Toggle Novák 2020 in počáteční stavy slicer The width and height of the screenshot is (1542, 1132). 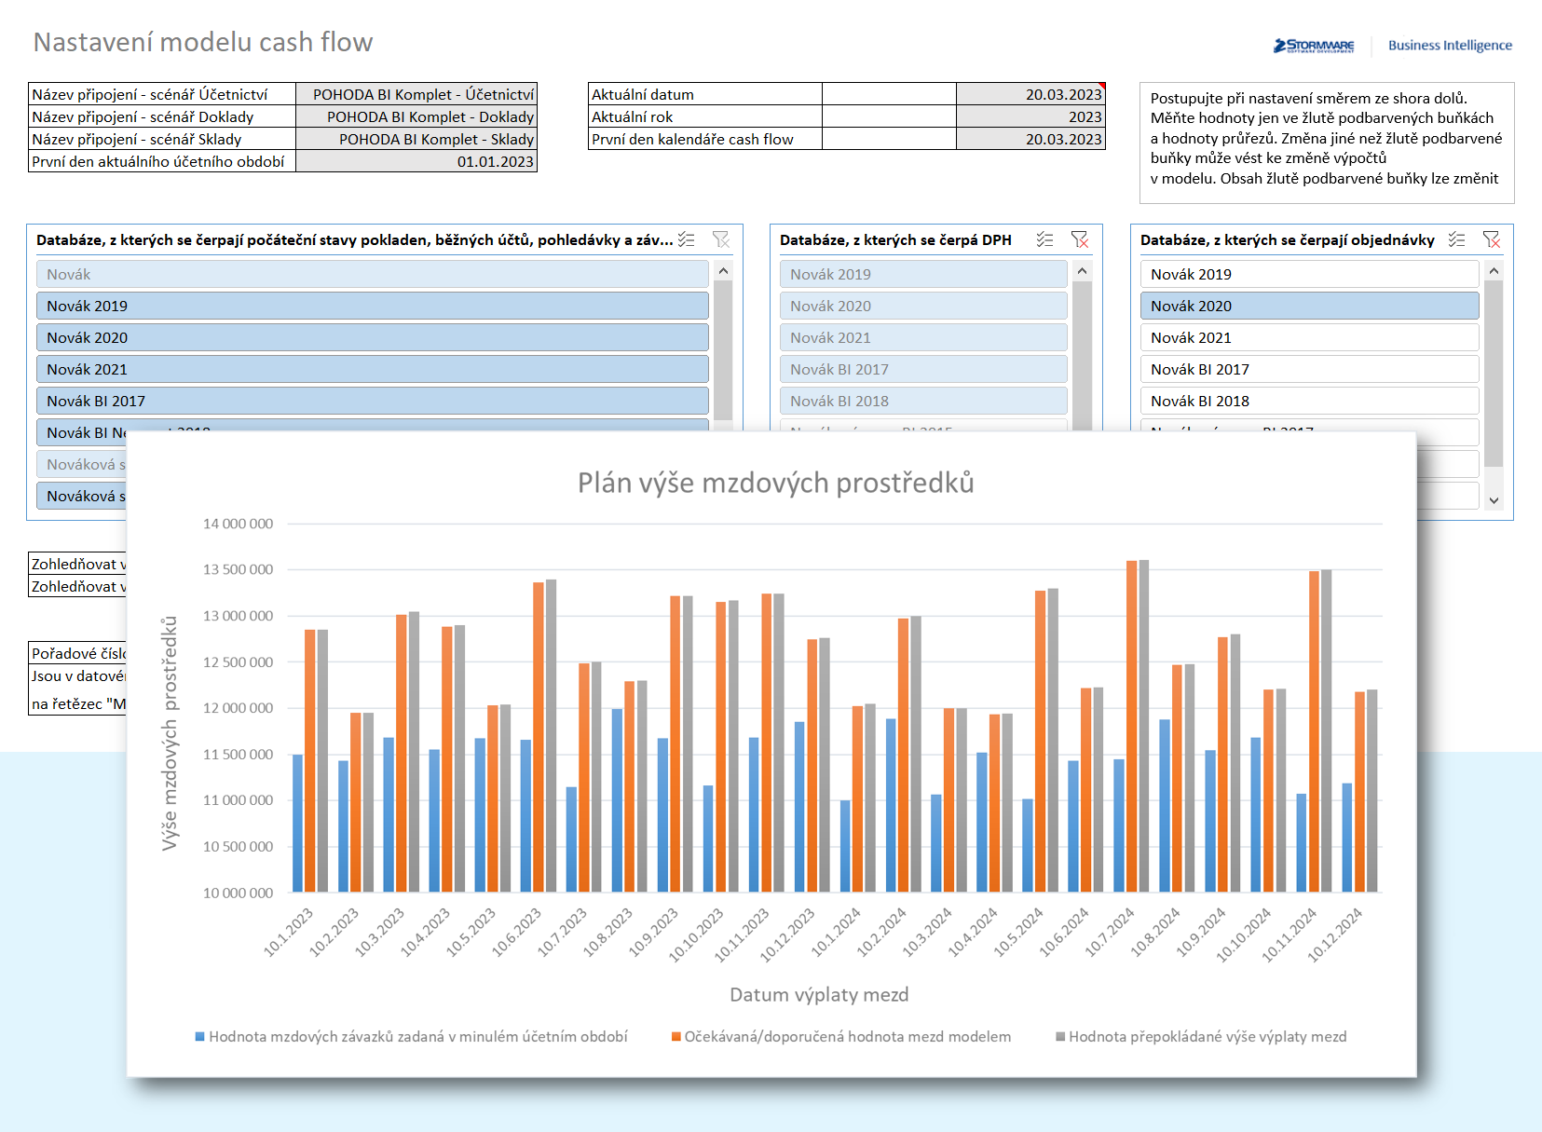[373, 337]
